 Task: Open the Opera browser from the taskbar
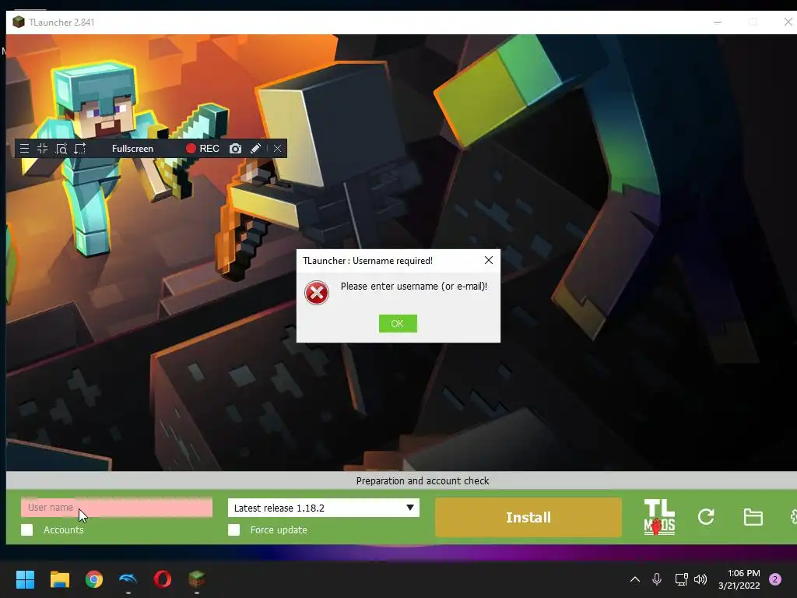click(x=163, y=579)
